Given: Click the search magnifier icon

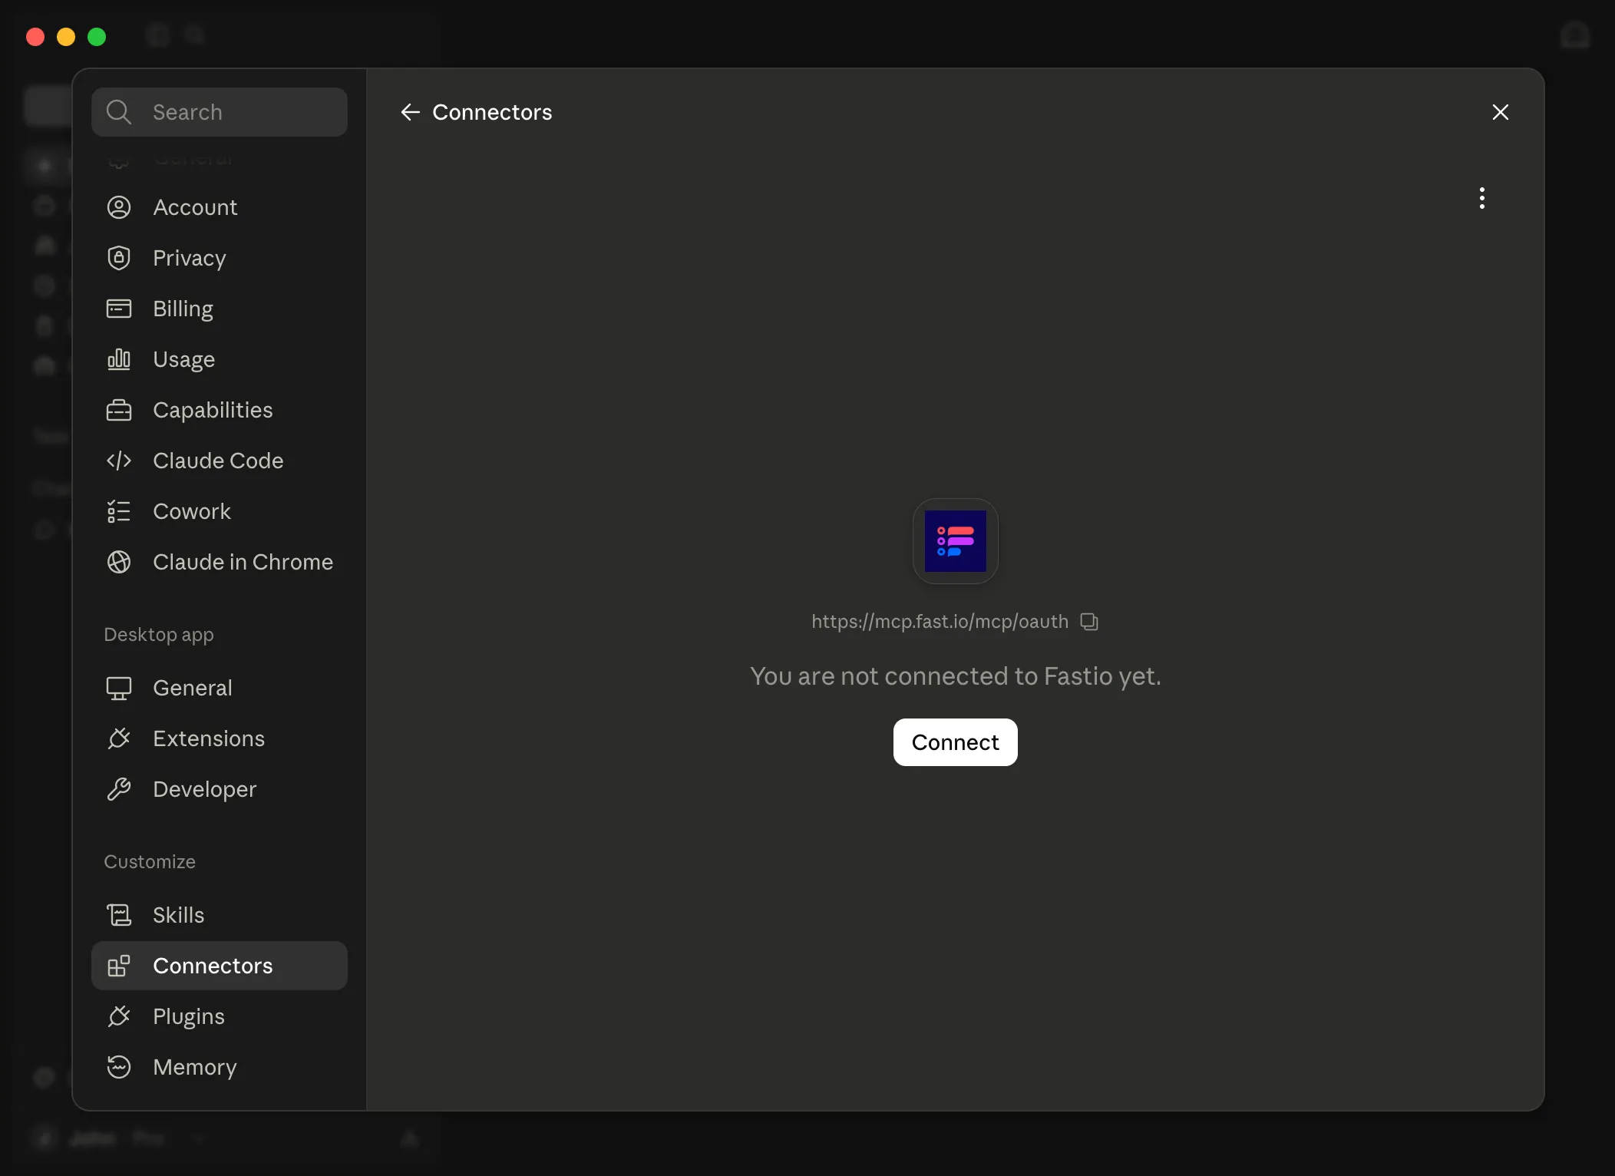Looking at the screenshot, I should 119,112.
